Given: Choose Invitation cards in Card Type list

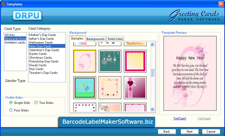Looking at the screenshot, I should pyautogui.click(x=15, y=42).
